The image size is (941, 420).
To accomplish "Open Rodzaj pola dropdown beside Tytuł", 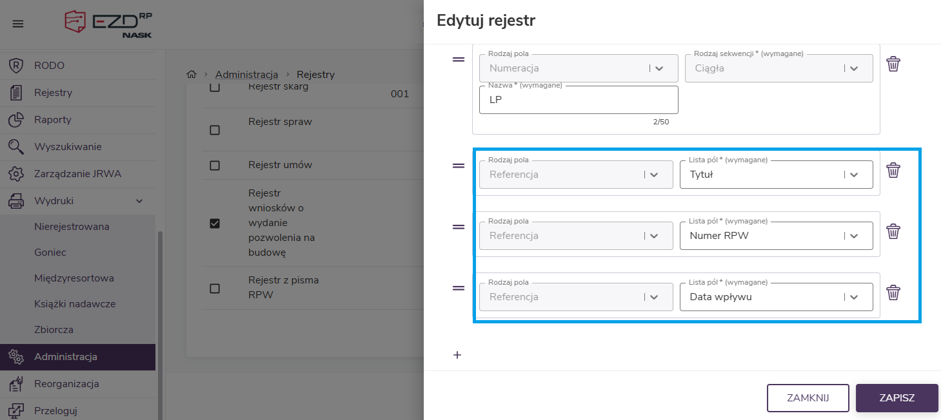I will point(576,175).
